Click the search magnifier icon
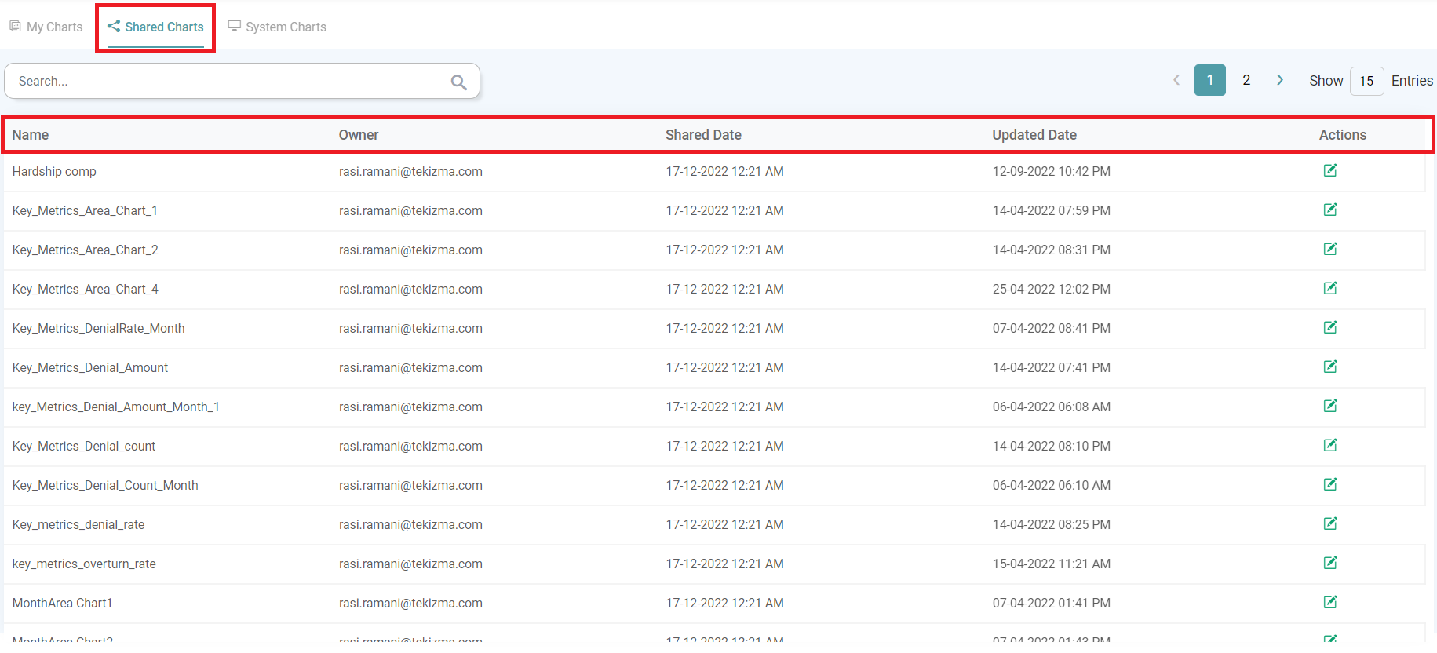The image size is (1437, 653). coord(458,82)
